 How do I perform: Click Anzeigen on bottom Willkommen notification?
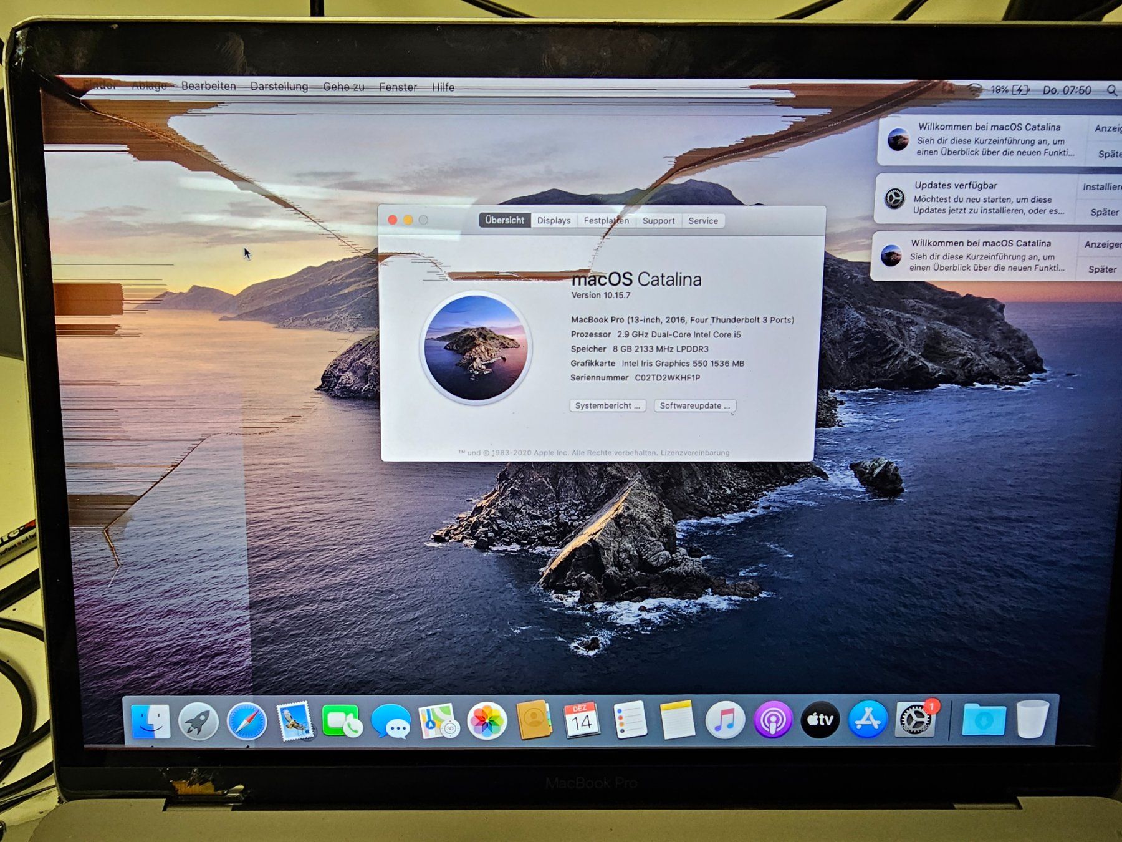[1102, 244]
